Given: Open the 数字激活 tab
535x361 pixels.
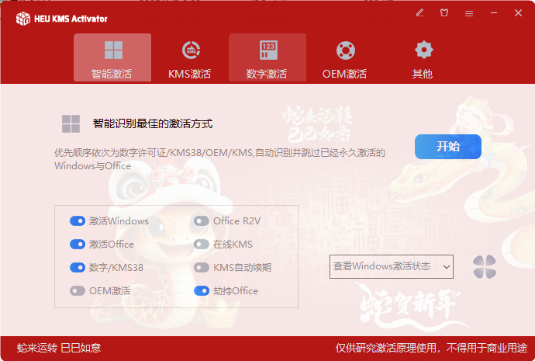Looking at the screenshot, I should (267, 59).
